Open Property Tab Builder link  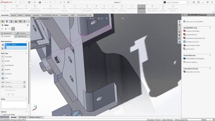(x=192, y=31)
